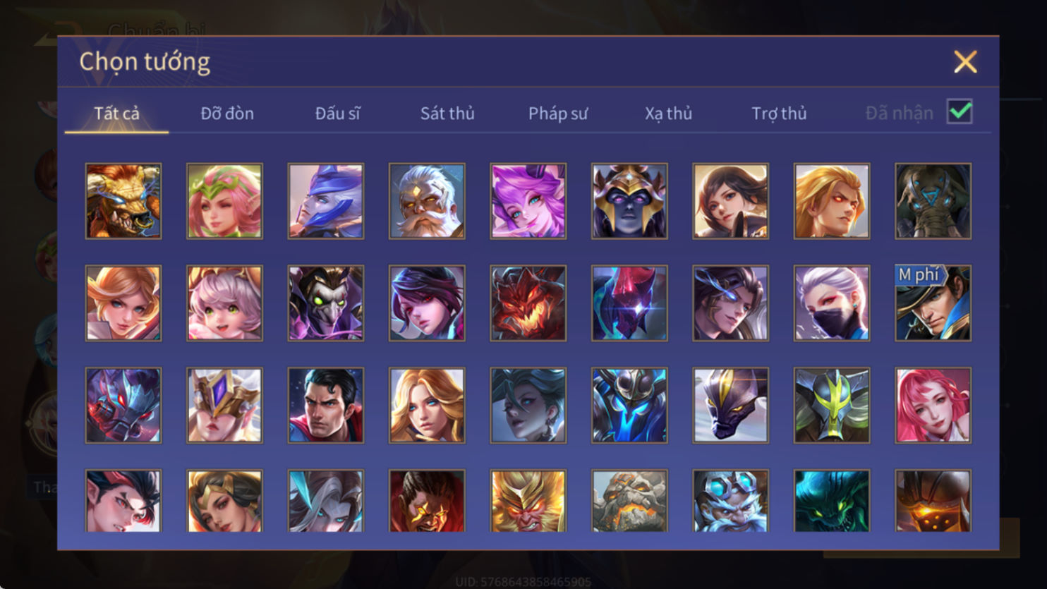Select the rock golem hero portrait
1047x589 pixels.
[x=629, y=501]
